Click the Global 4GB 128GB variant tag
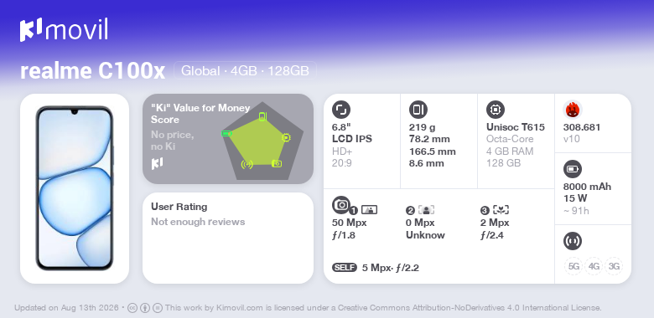This screenshot has height=318, width=654. (x=245, y=71)
